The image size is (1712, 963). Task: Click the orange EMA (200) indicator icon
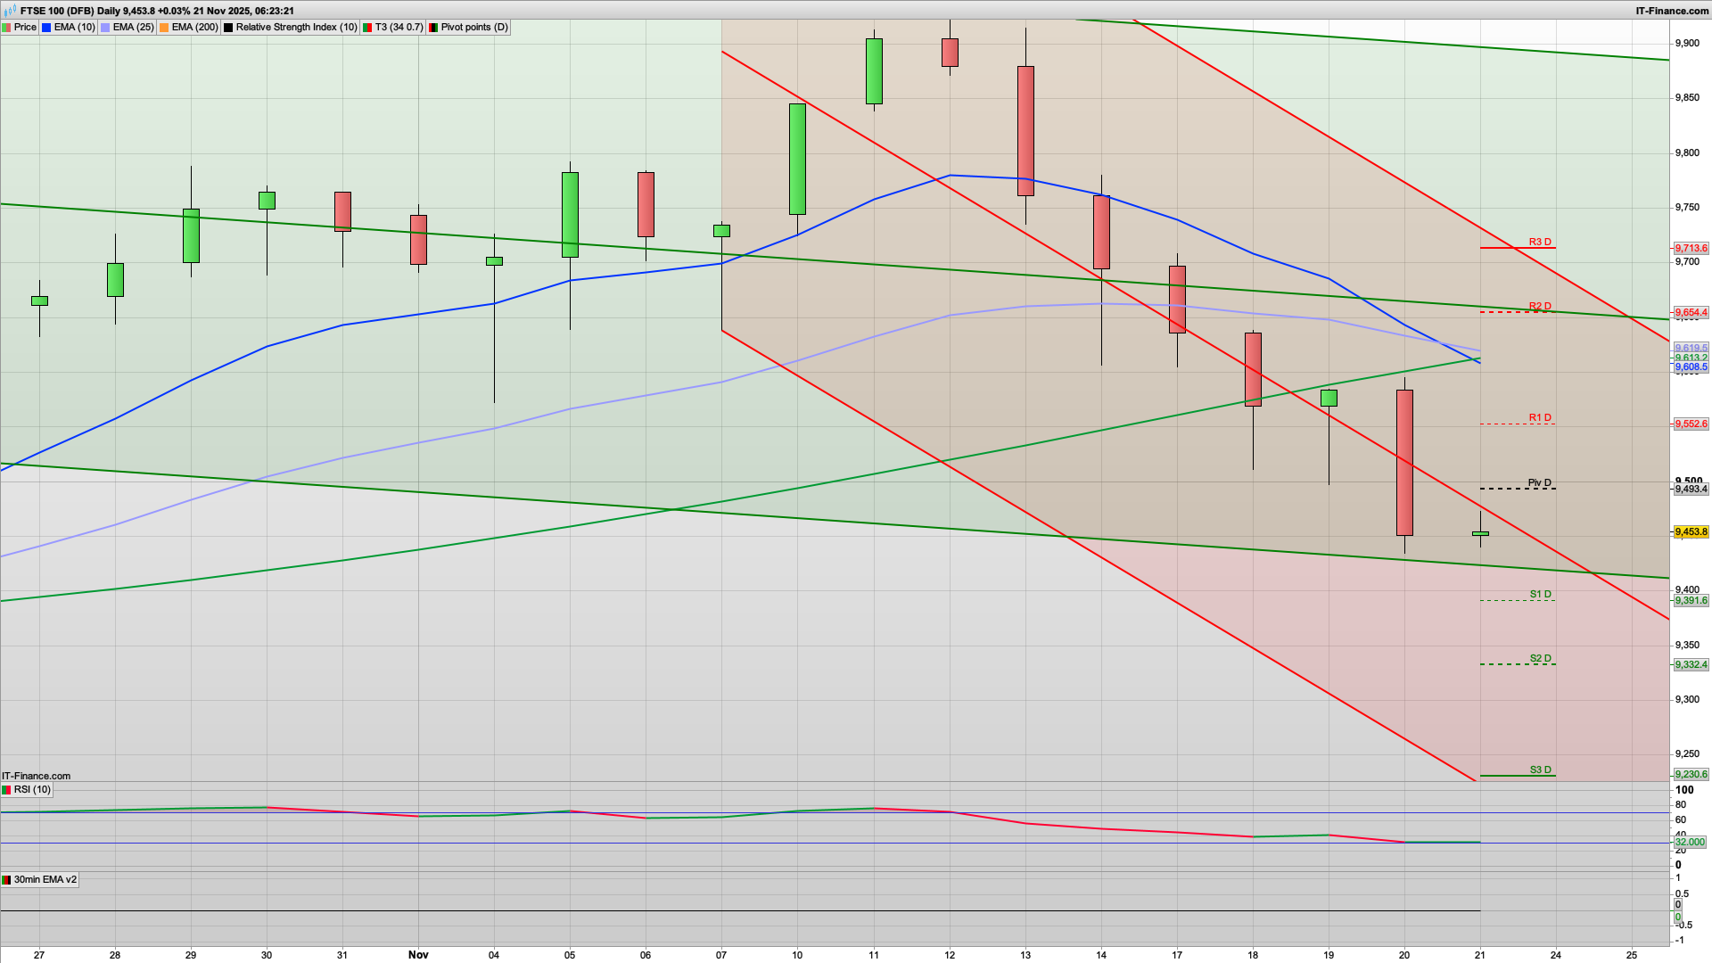164,27
